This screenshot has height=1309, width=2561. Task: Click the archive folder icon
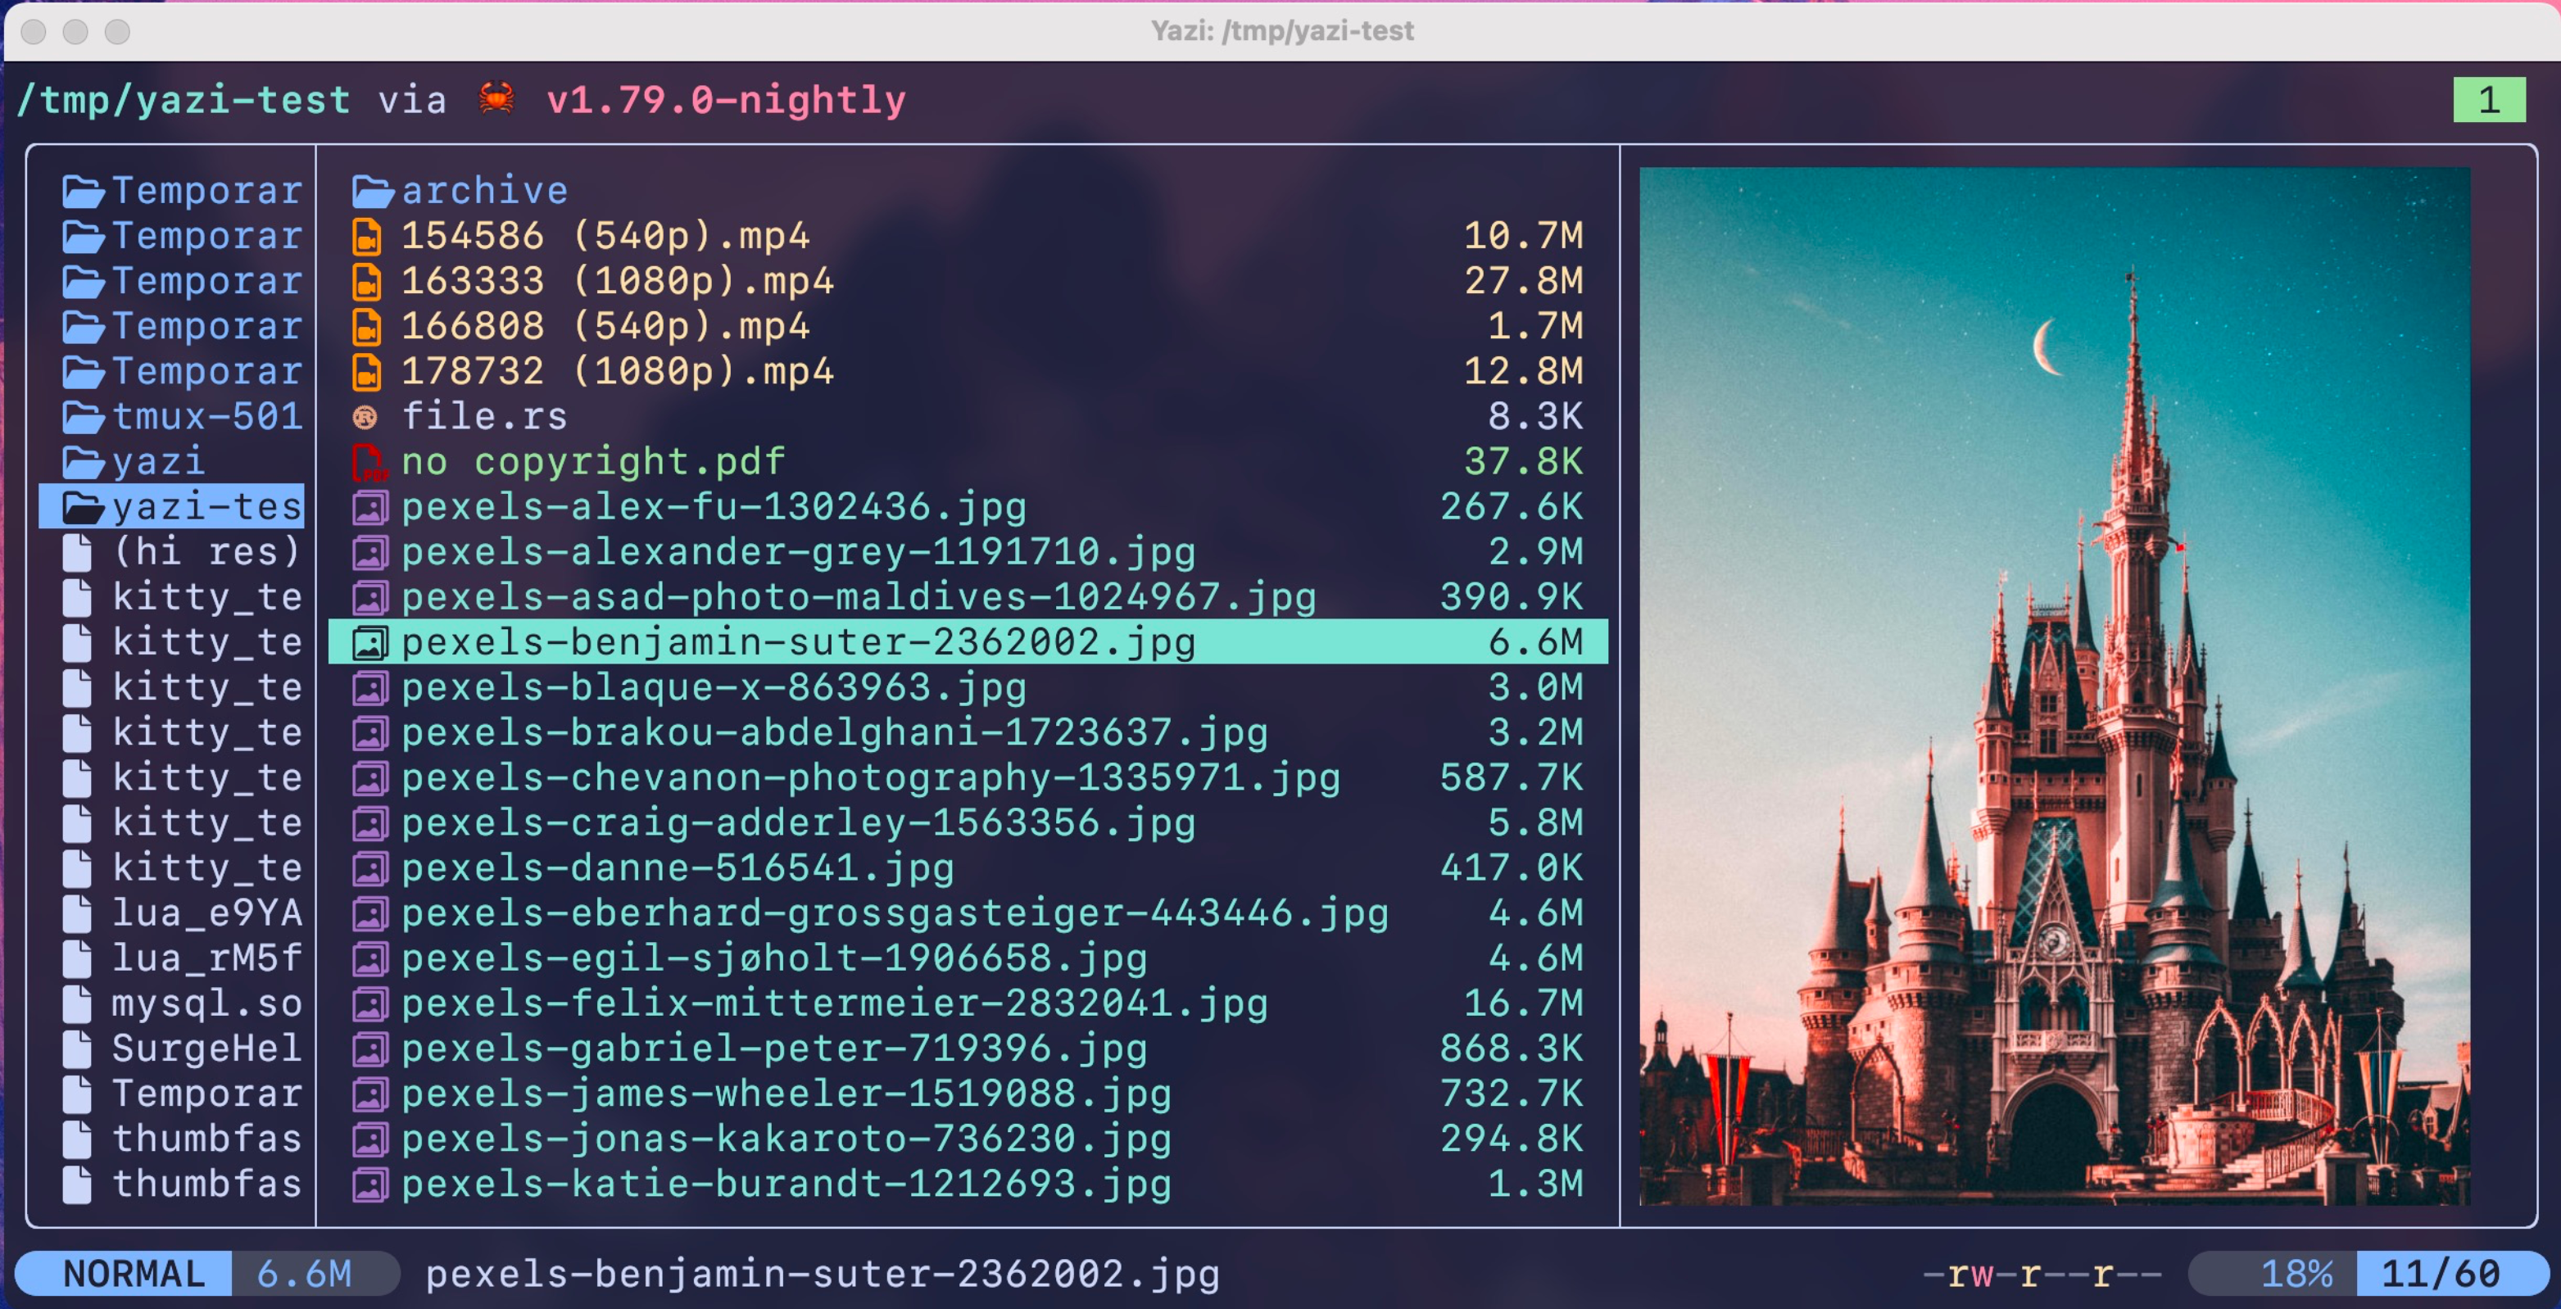click(x=373, y=191)
